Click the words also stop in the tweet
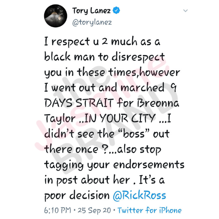The width and height of the screenshot is (219, 219). click(x=139, y=149)
